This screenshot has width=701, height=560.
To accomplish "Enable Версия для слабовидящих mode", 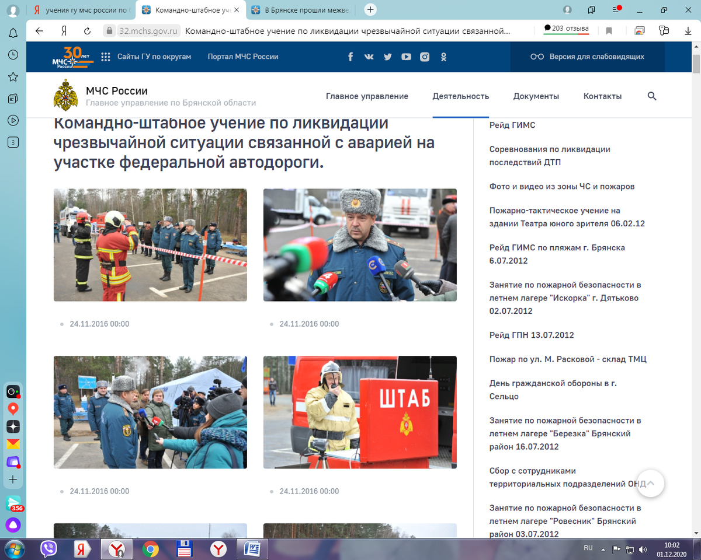I will coord(587,57).
